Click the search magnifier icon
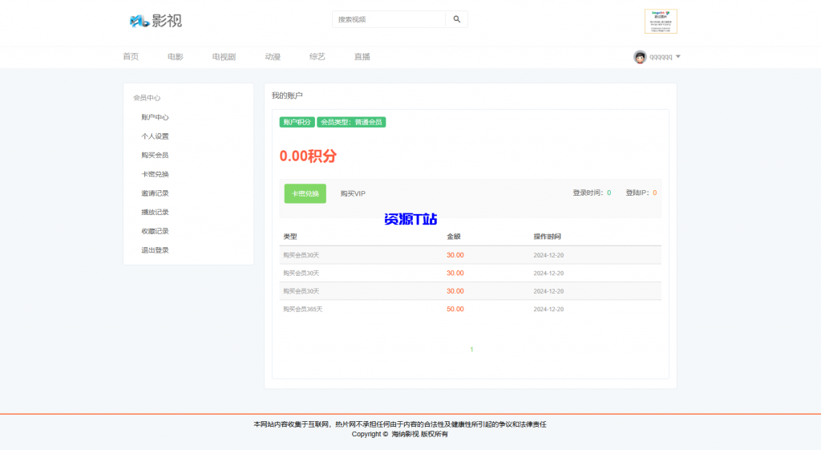821x450 pixels. [x=456, y=19]
